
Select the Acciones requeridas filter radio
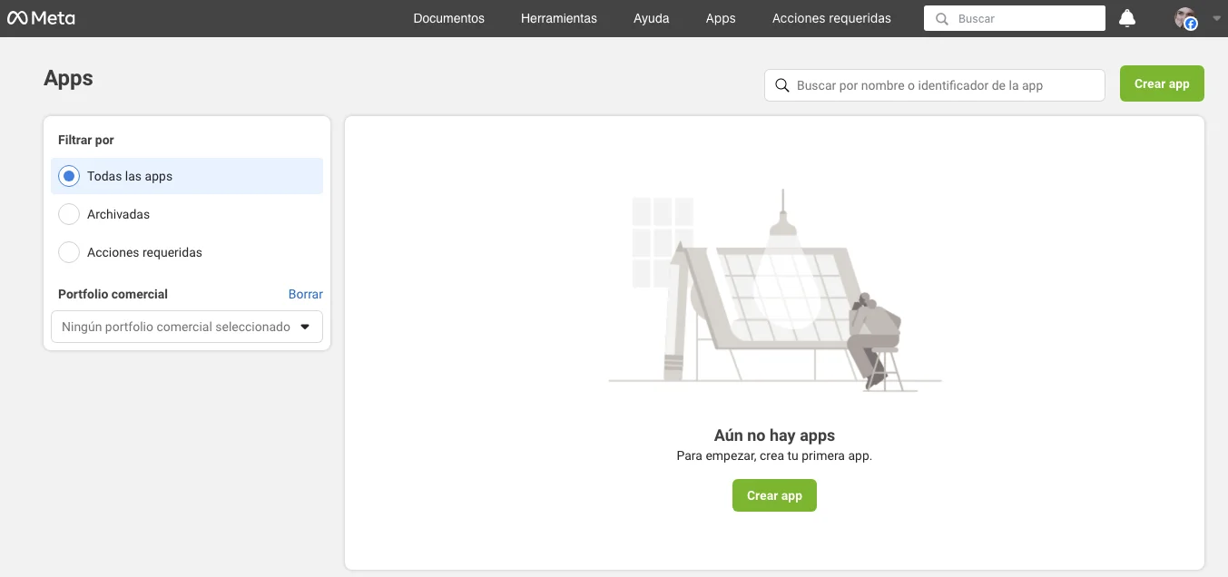pyautogui.click(x=69, y=252)
